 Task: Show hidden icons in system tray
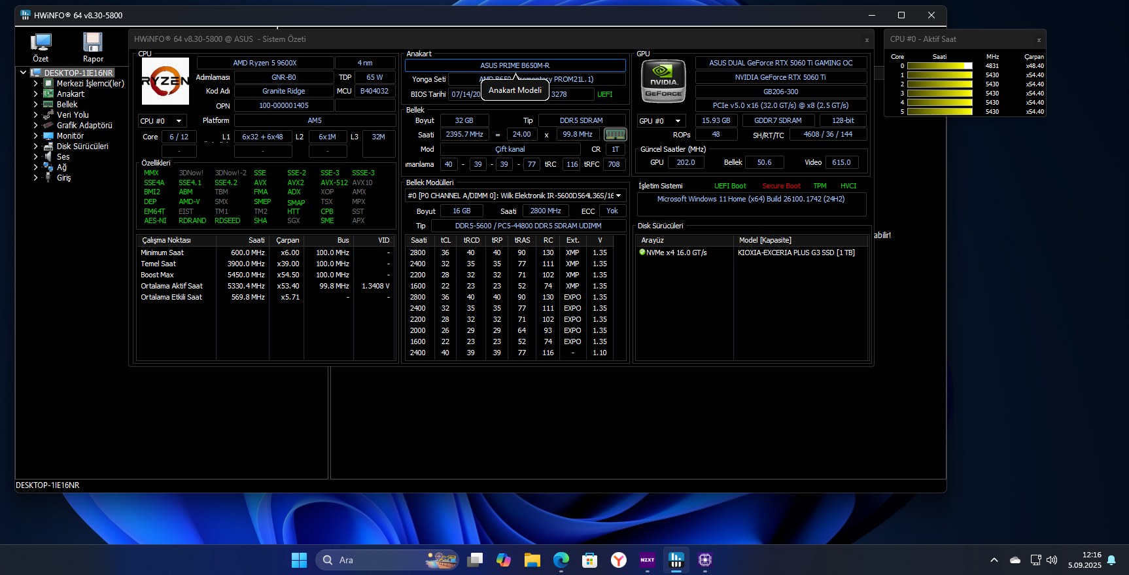(994, 560)
